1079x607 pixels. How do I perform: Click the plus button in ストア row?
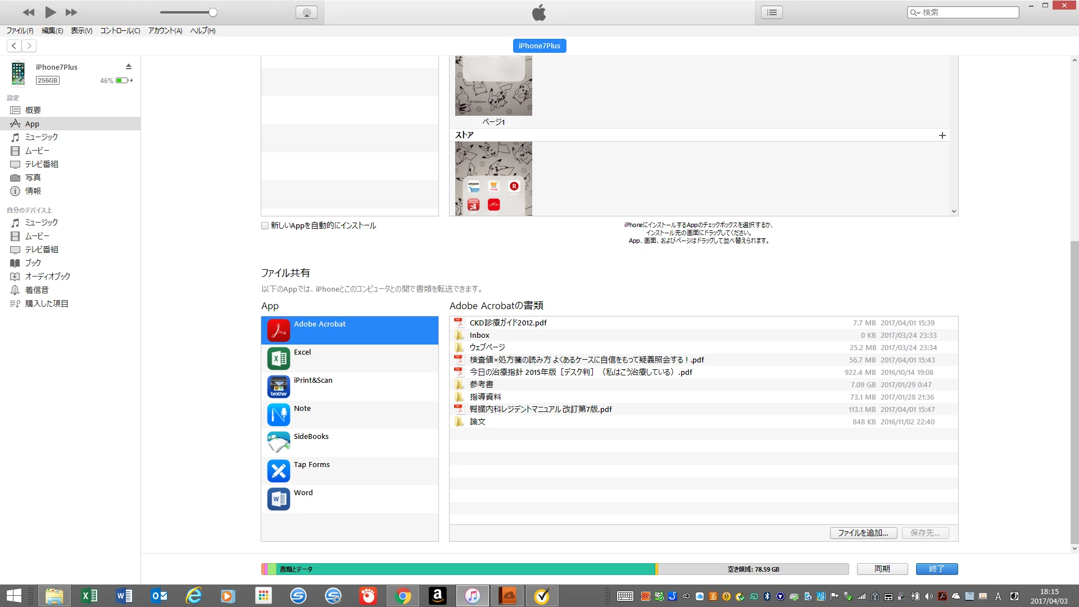click(942, 135)
